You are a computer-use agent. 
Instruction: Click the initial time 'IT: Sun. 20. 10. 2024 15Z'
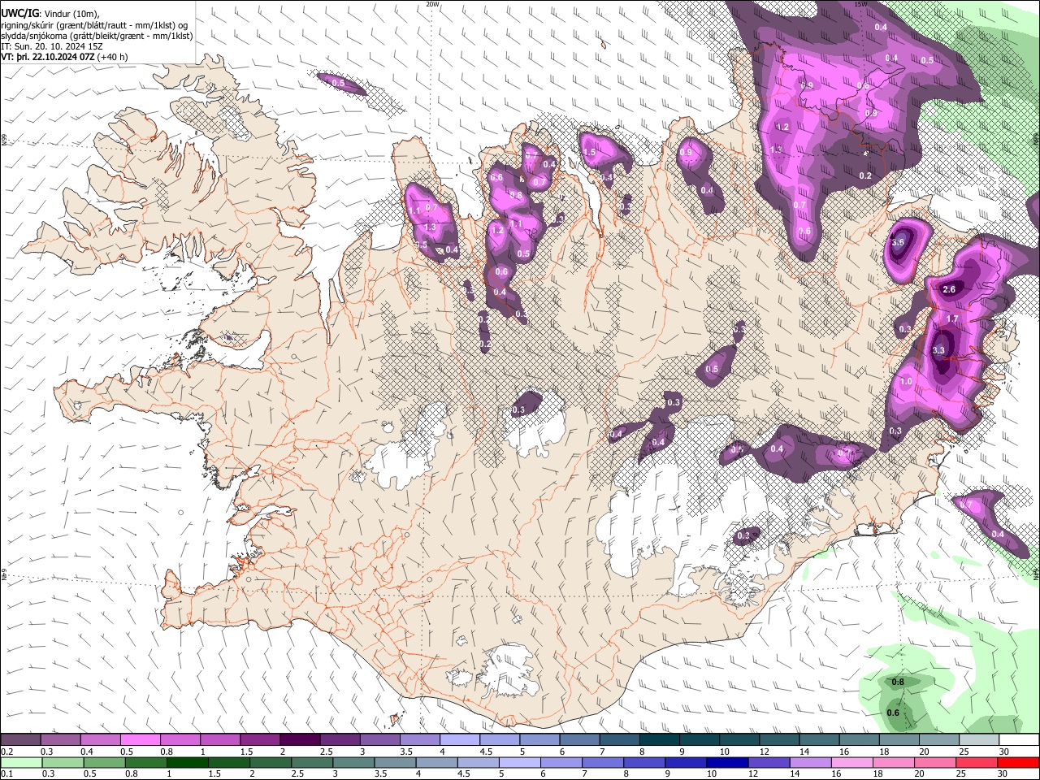(52, 46)
